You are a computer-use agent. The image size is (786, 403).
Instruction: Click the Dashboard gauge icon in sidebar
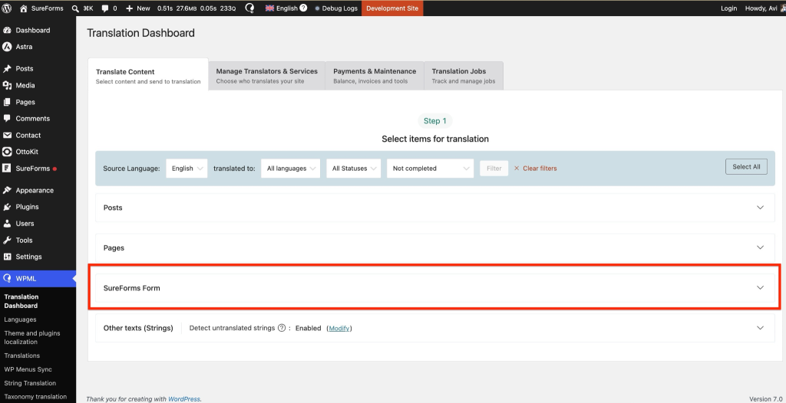(x=7, y=30)
